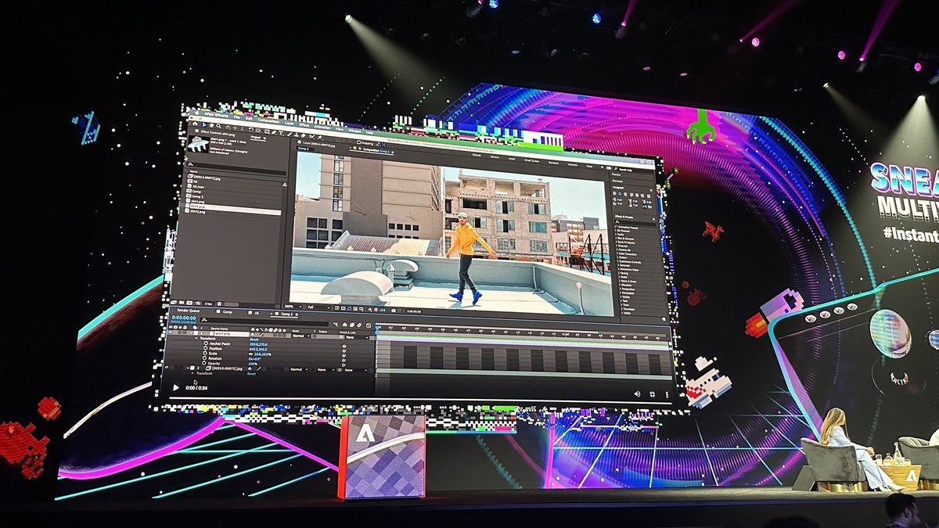Viewport: 939px width, 528px height.
Task: Click the timeline current time 0:00:00:00
Action: pyautogui.click(x=184, y=318)
